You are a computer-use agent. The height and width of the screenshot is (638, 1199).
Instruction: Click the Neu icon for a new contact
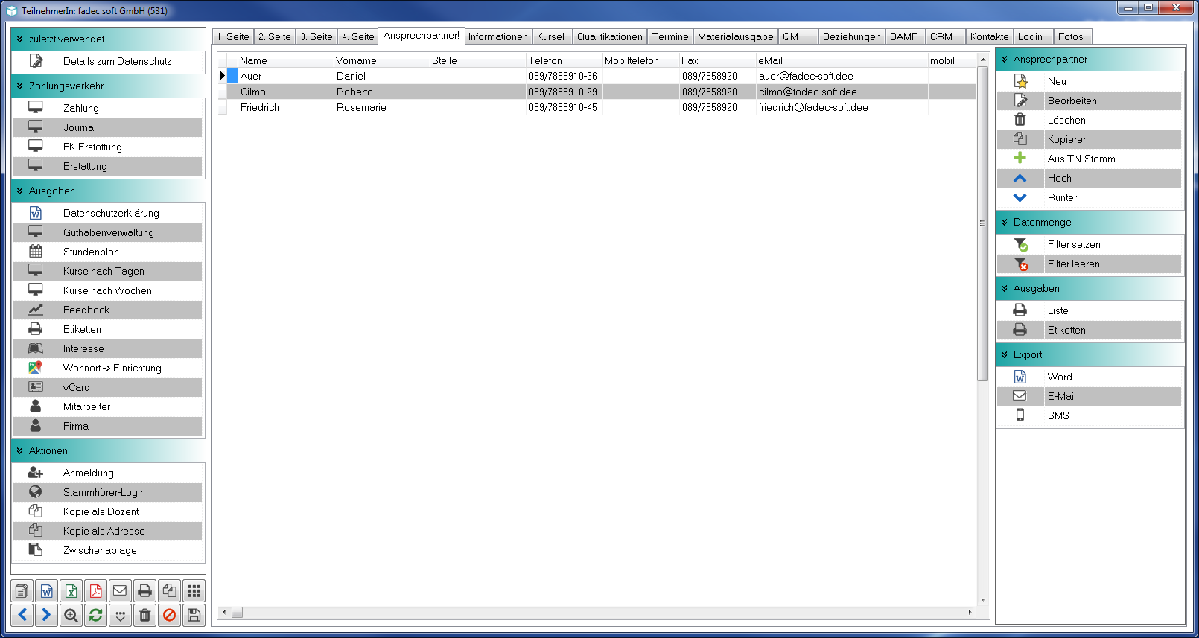[x=1020, y=81]
